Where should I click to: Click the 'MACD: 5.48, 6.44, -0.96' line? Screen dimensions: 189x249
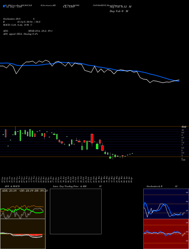click(16, 25)
